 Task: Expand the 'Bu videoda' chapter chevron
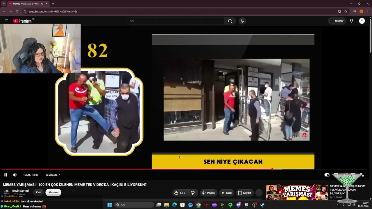coord(59,175)
